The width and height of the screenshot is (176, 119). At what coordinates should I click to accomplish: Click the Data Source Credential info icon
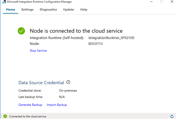(x=68, y=82)
